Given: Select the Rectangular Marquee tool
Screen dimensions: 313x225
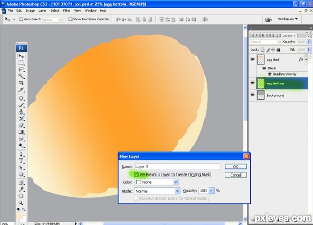Looking at the screenshot, I should [x=21, y=63].
